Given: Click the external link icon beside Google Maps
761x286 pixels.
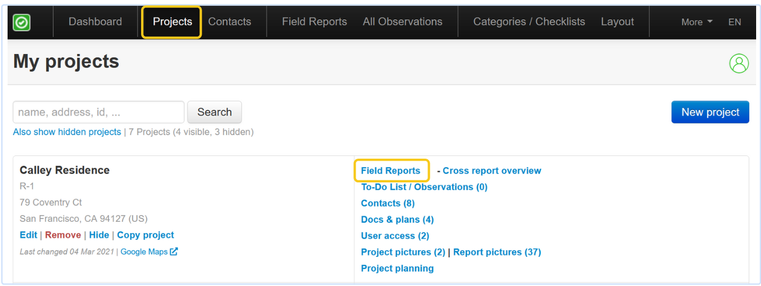Looking at the screenshot, I should click(x=173, y=251).
